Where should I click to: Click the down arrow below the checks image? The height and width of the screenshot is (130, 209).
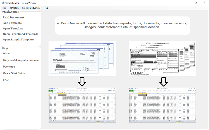tap(82, 82)
